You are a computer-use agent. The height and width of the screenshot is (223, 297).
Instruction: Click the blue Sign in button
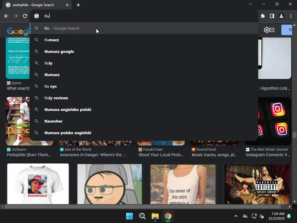(x=287, y=30)
